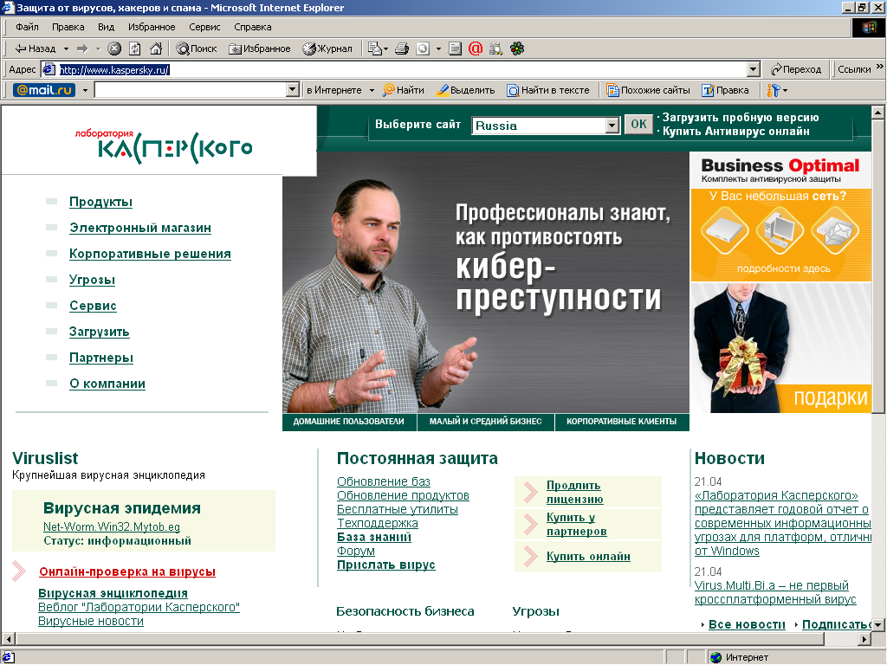The width and height of the screenshot is (887, 665).
Task: Open the Справка menu
Action: (252, 27)
